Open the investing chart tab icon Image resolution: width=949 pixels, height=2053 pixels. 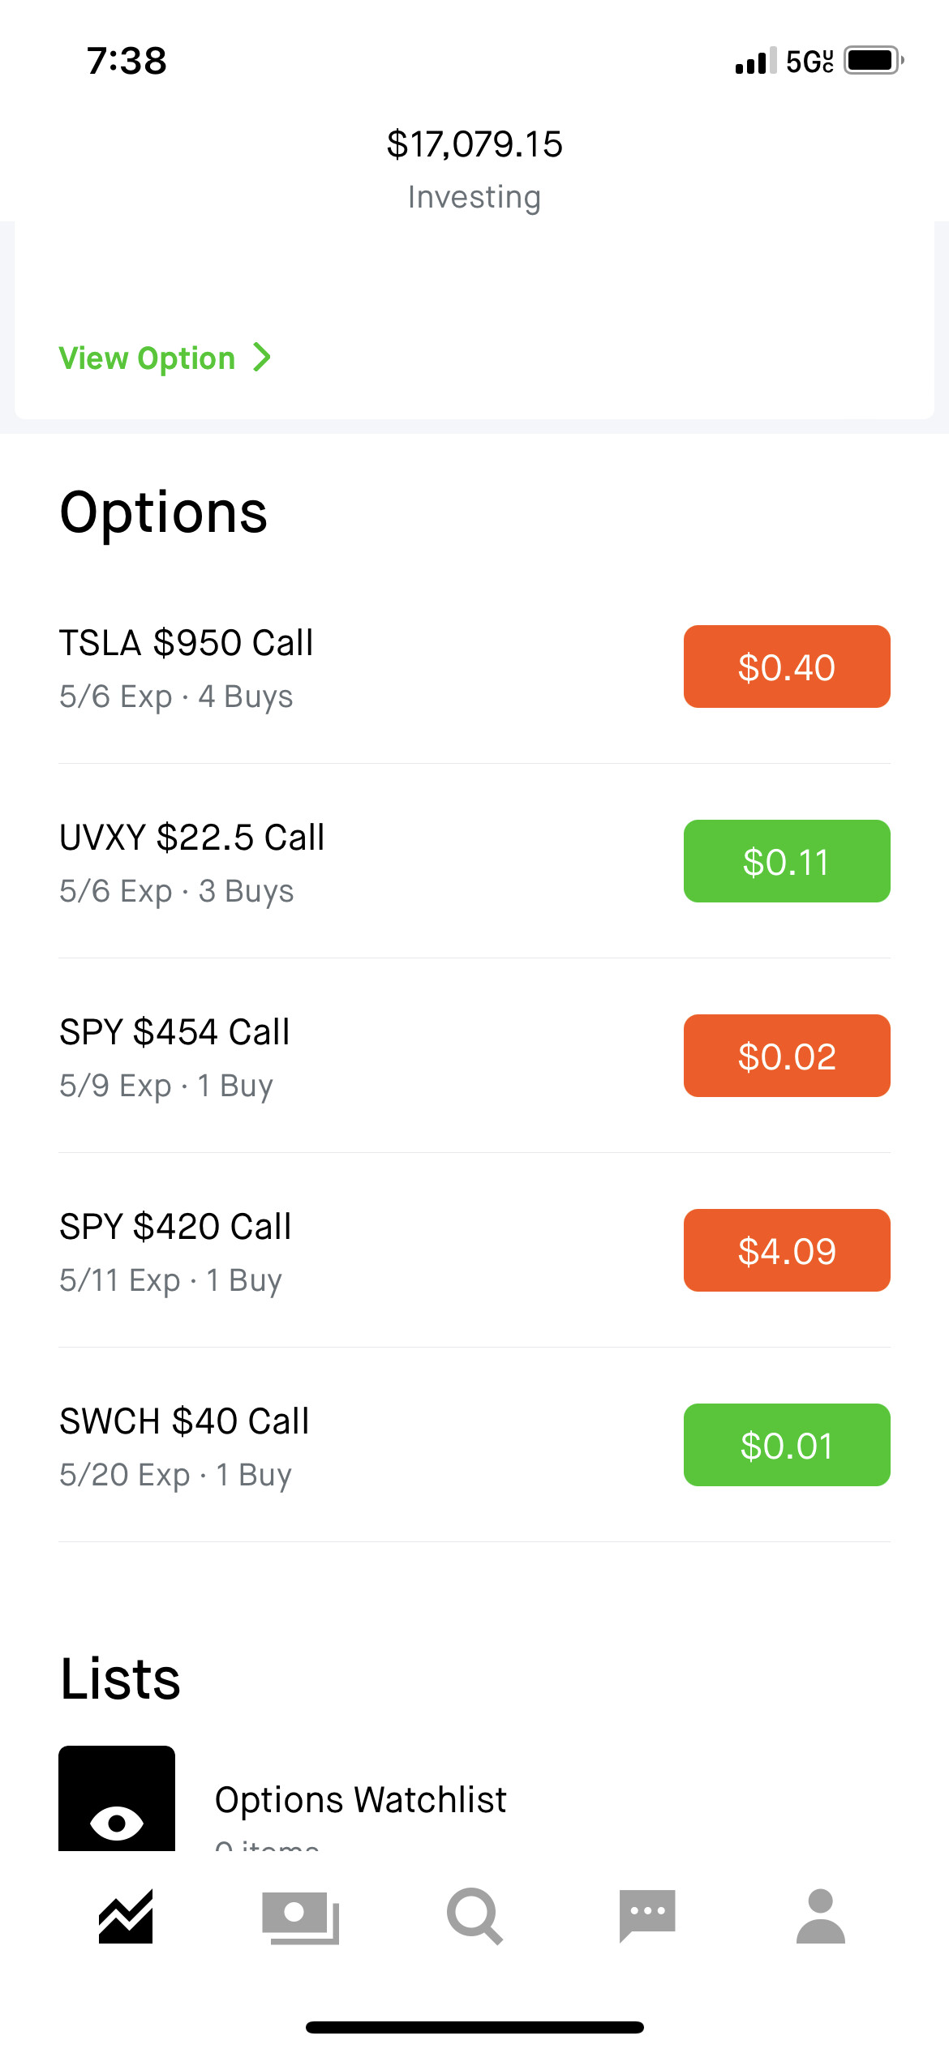coord(126,1917)
